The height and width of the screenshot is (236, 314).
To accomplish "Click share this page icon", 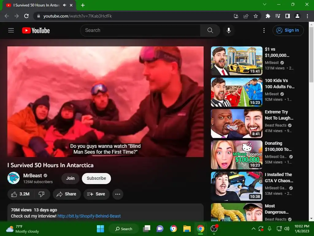I will click(x=246, y=16).
